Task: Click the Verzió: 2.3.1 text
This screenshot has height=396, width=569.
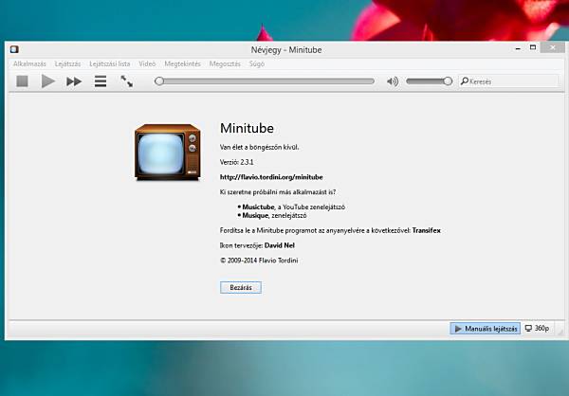Action: point(236,162)
